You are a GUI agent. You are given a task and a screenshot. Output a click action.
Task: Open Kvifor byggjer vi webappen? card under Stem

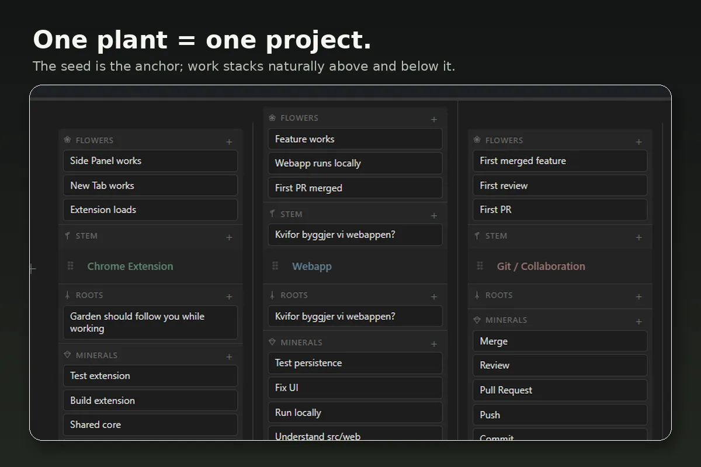355,235
